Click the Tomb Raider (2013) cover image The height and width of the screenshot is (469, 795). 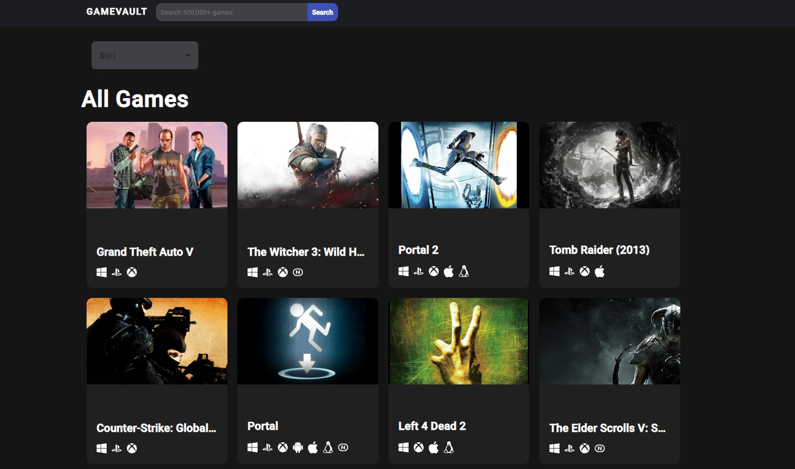coord(610,165)
